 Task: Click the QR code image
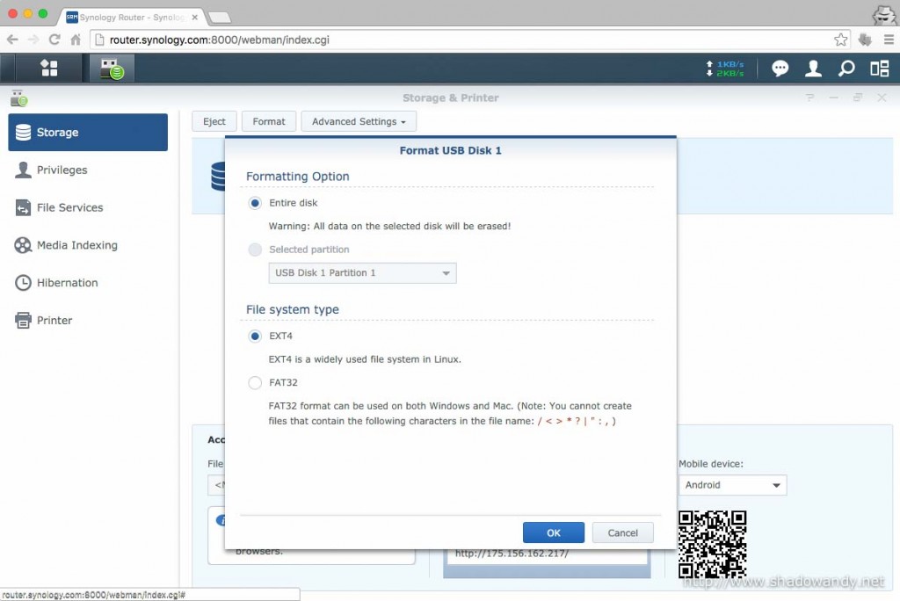[x=712, y=544]
